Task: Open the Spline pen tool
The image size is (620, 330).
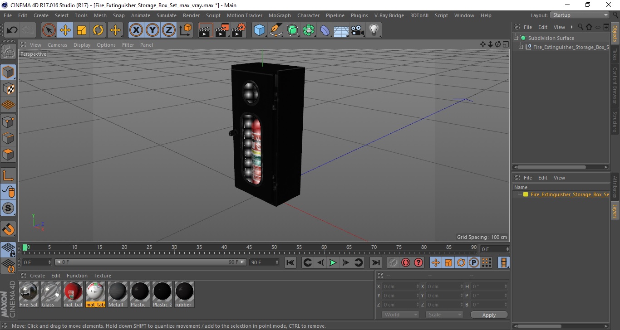Action: (276, 30)
